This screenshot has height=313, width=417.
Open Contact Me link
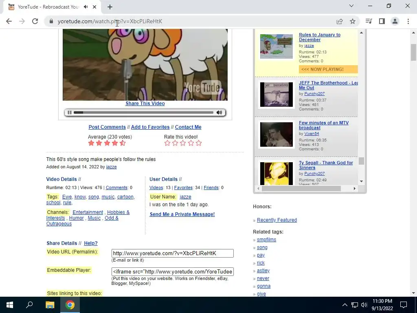tap(188, 127)
